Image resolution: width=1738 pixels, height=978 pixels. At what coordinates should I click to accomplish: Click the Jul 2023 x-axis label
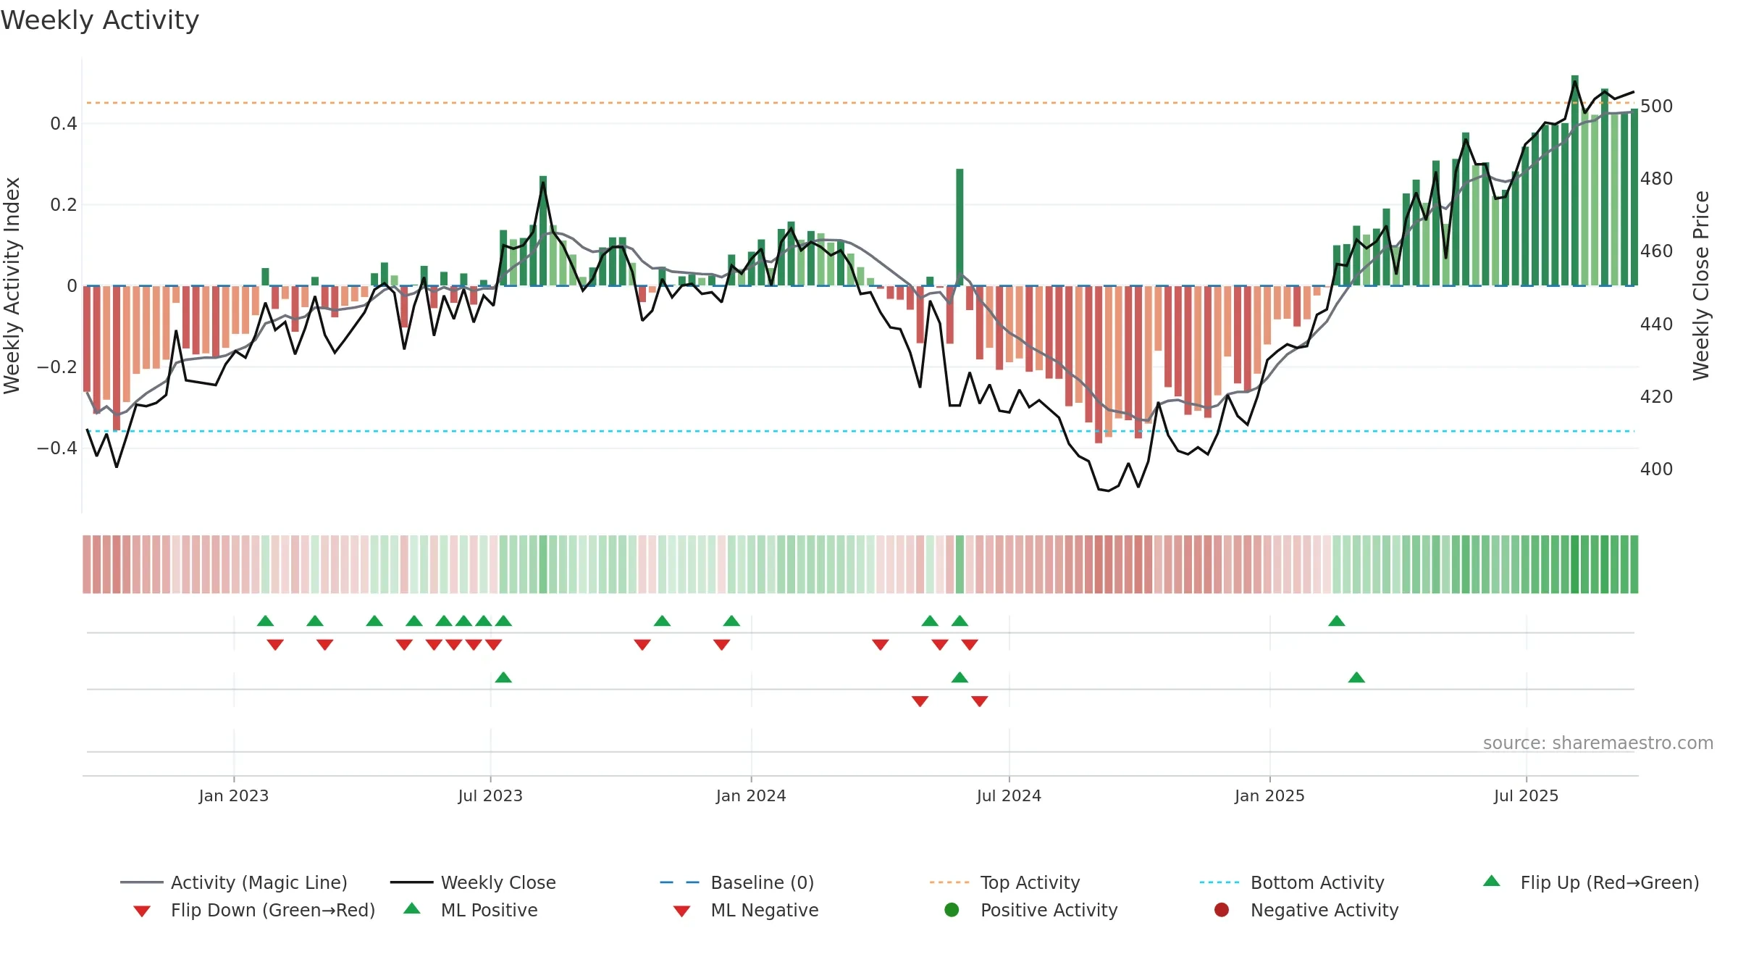pyautogui.click(x=490, y=795)
